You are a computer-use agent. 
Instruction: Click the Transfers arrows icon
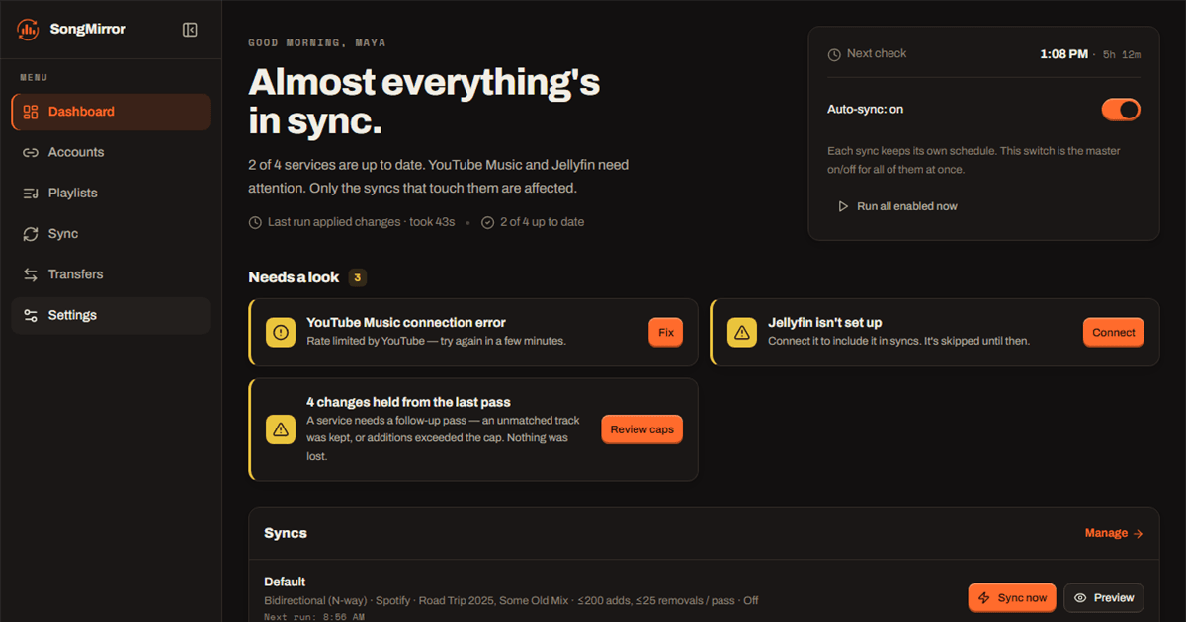[x=31, y=274]
